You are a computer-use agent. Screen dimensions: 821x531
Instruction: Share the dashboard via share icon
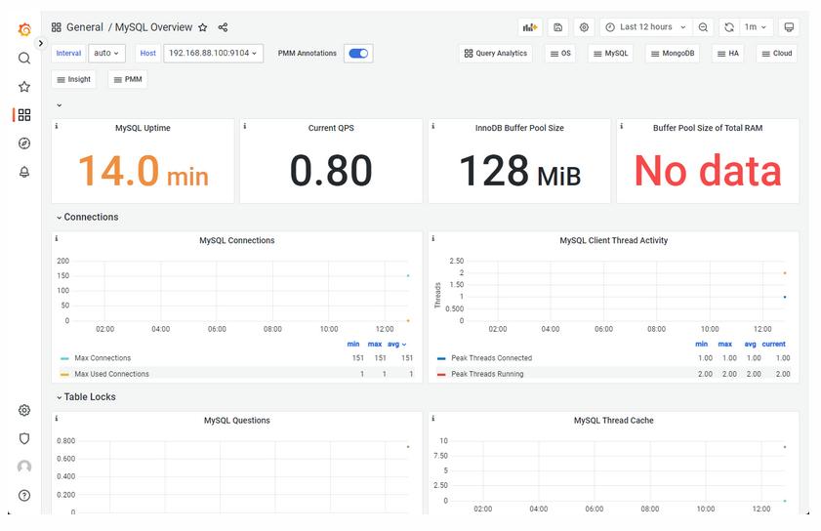[223, 27]
